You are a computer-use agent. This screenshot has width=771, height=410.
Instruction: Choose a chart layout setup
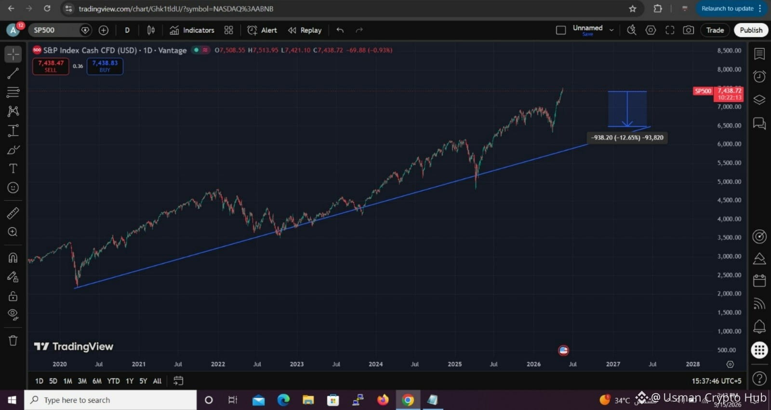(x=561, y=30)
